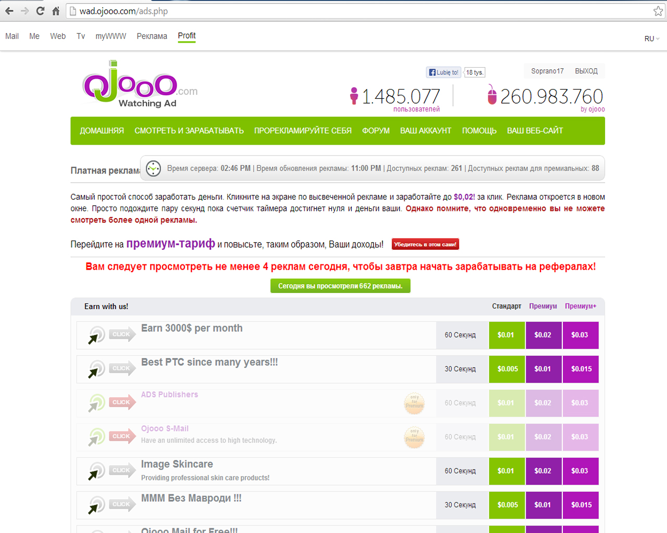This screenshot has width=667, height=533.
Task: Click the CLICK arrow beside Earn 3000$
Action: (122, 334)
